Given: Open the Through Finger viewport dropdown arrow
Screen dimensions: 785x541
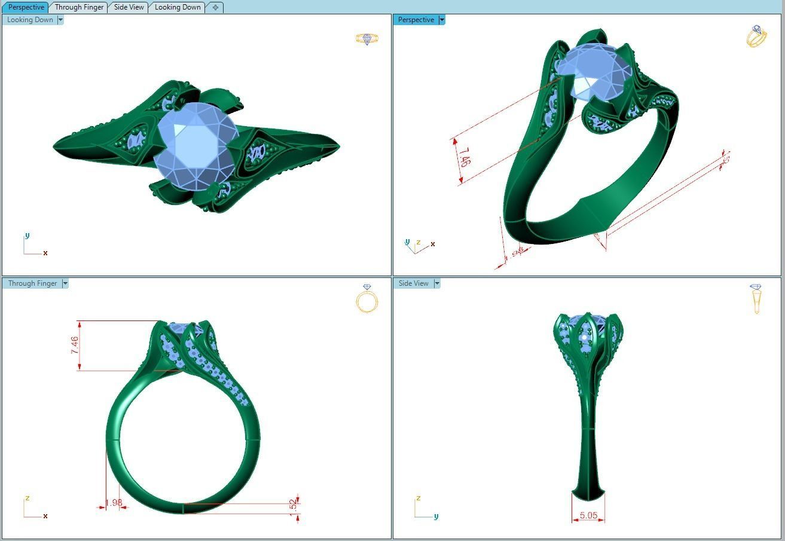Looking at the screenshot, I should tap(65, 283).
